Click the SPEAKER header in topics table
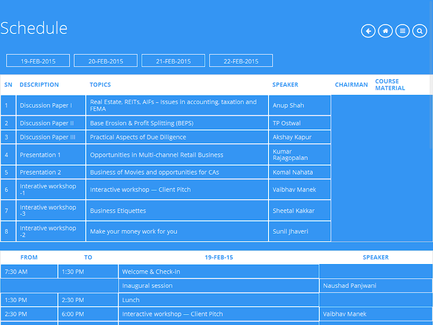Screen dimensions: 433x325 click(x=285, y=85)
